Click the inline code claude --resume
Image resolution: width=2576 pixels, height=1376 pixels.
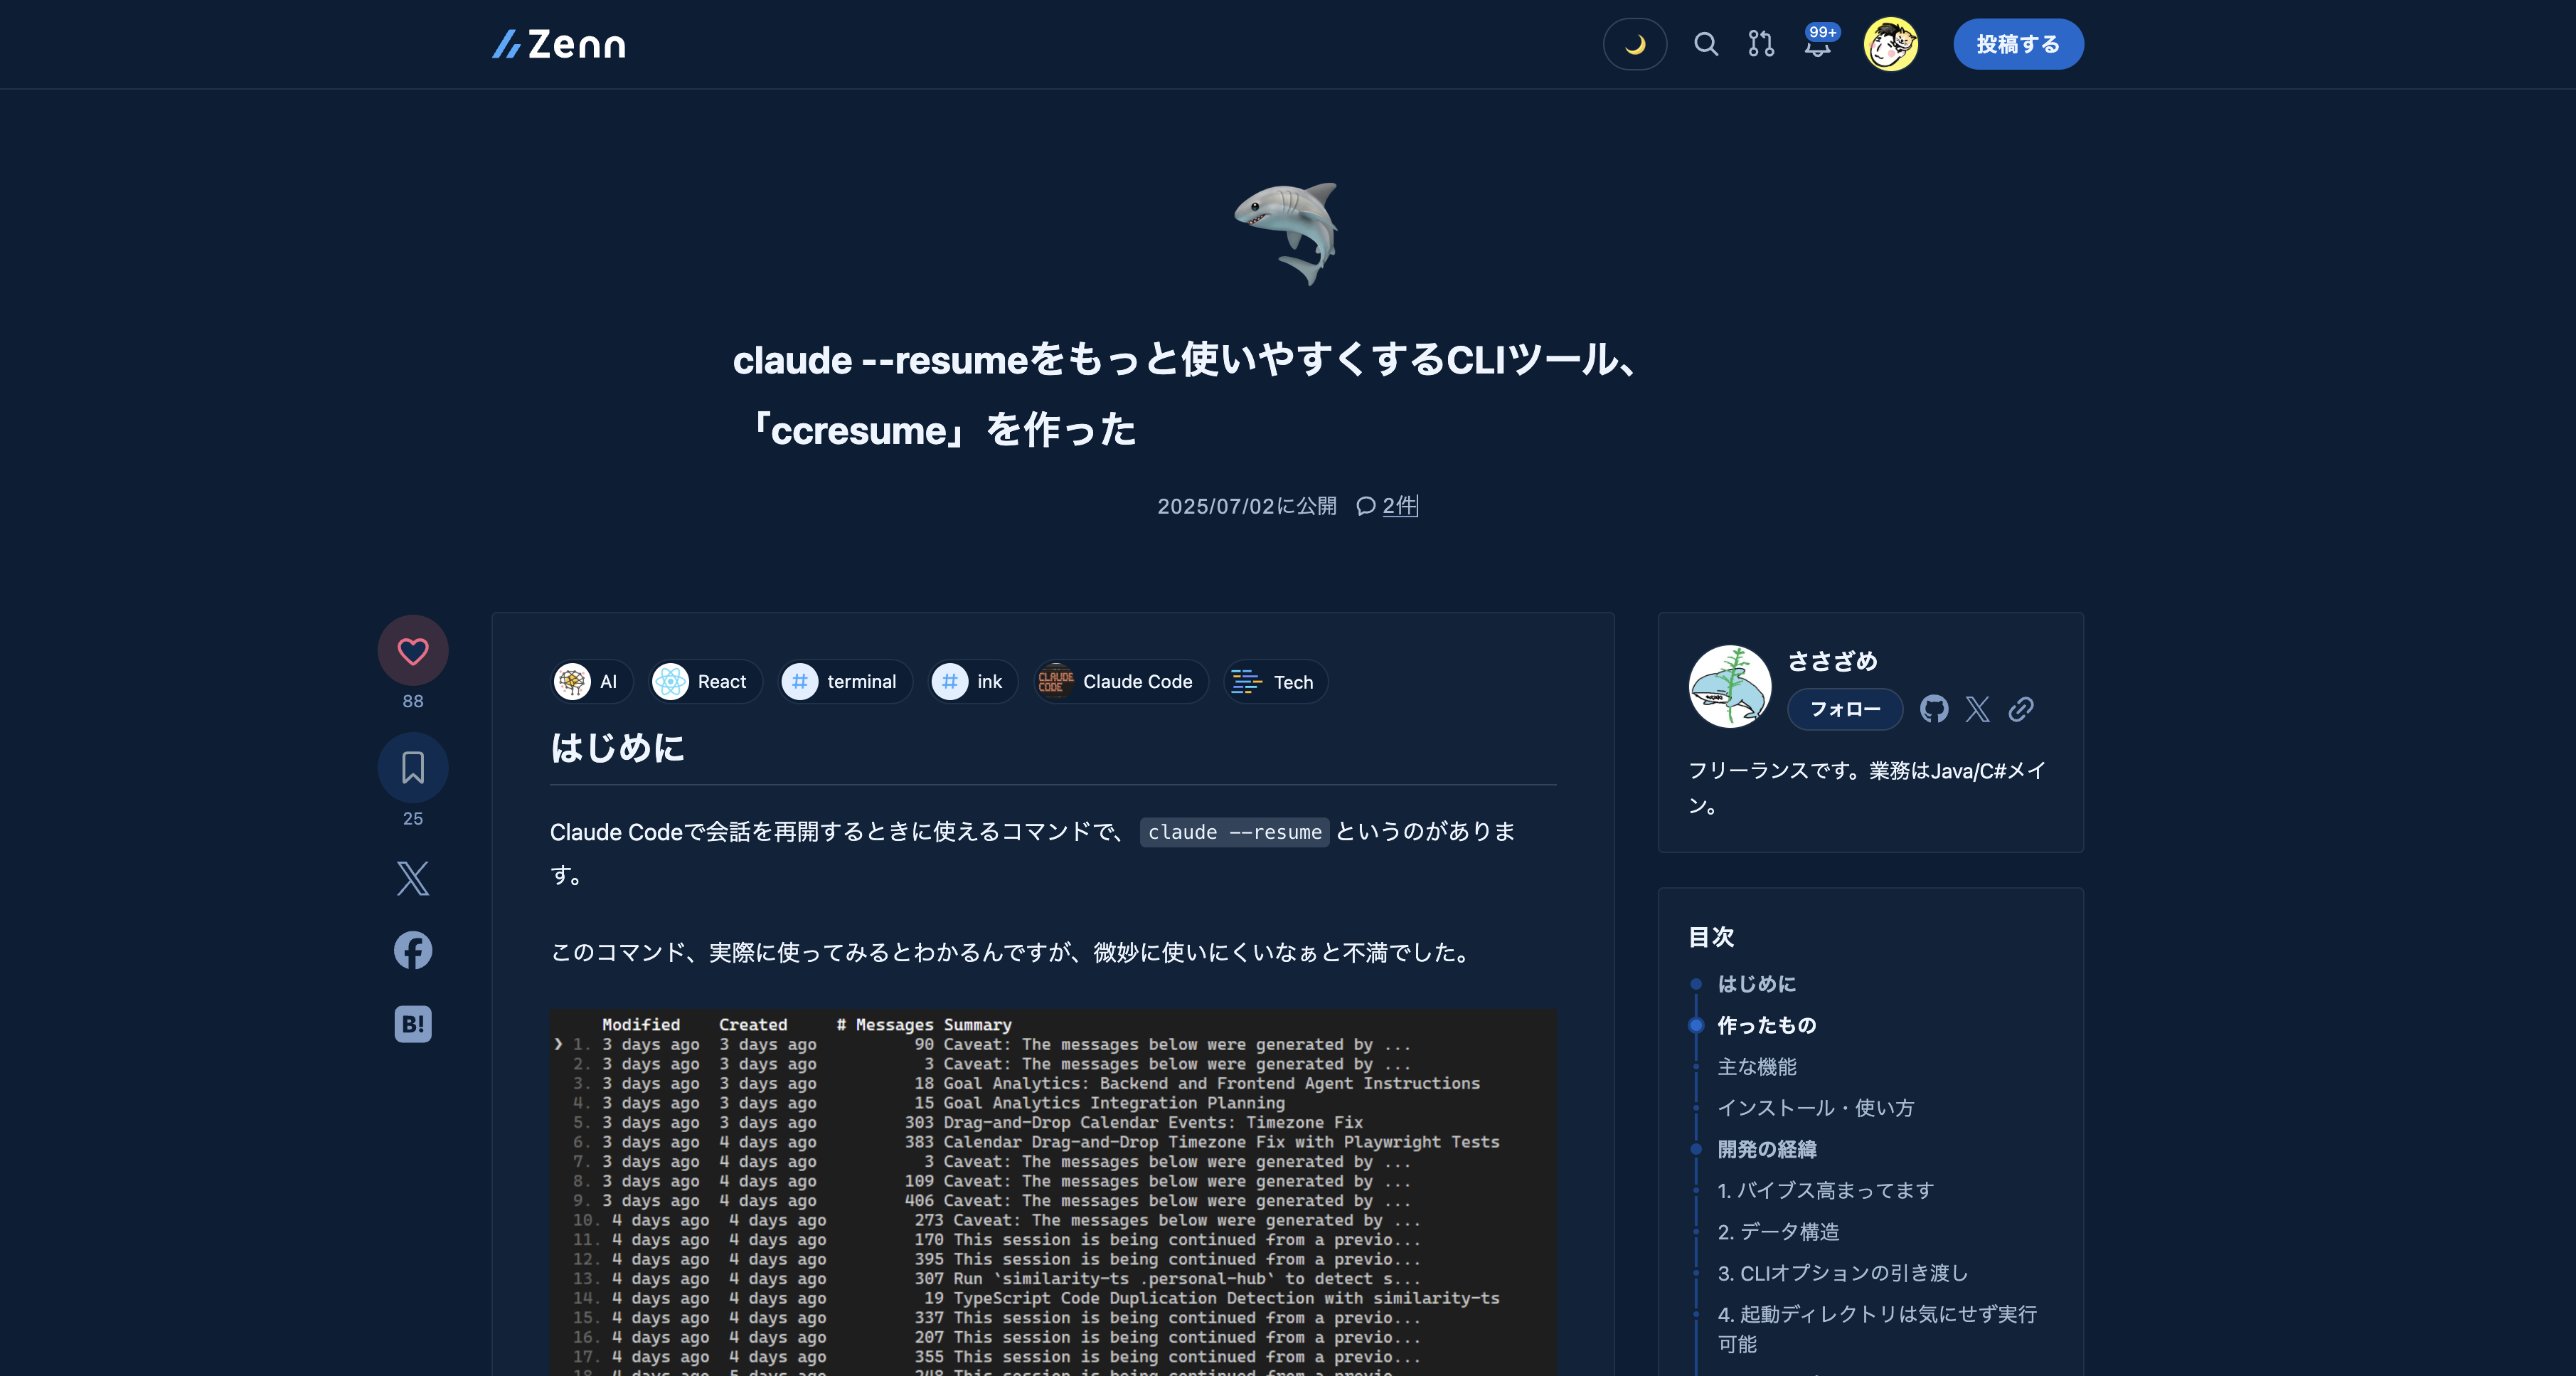point(1234,832)
